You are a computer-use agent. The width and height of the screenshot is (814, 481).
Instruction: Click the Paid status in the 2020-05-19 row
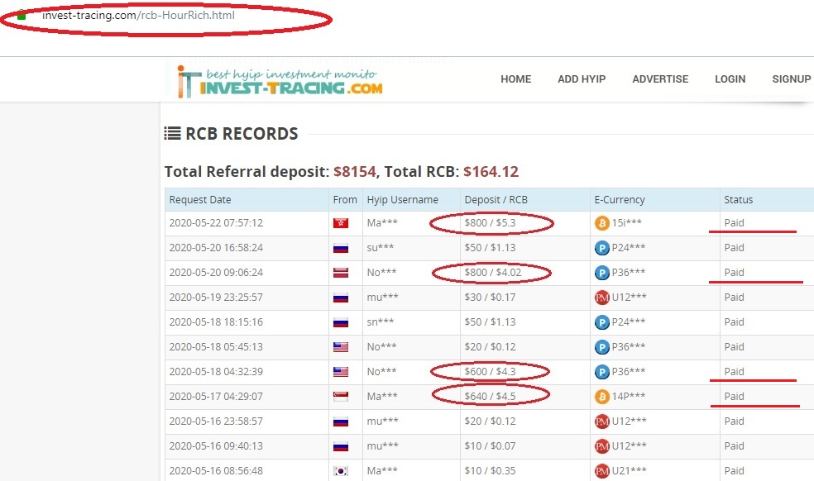[734, 298]
